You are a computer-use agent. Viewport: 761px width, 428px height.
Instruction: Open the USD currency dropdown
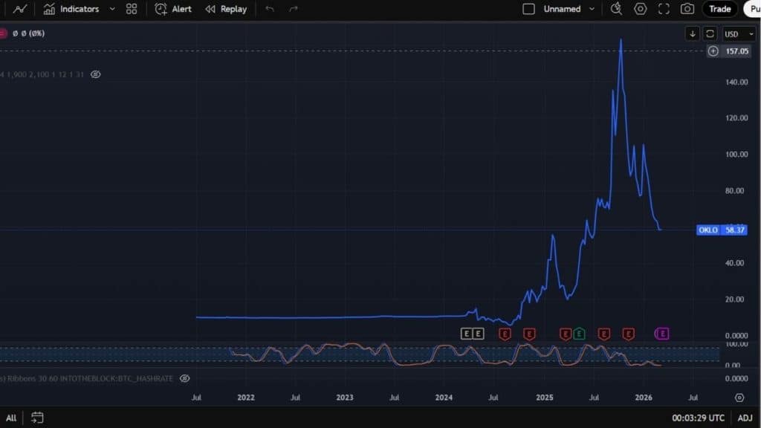(x=739, y=33)
